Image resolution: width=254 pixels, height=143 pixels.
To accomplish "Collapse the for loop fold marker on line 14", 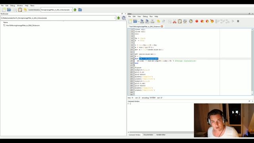I will click(x=134, y=58).
